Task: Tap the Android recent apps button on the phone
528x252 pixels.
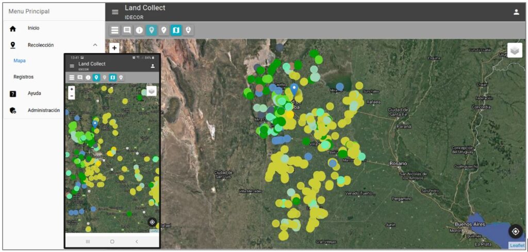Action: click(88, 242)
